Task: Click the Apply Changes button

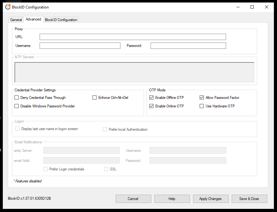Action: point(211,199)
